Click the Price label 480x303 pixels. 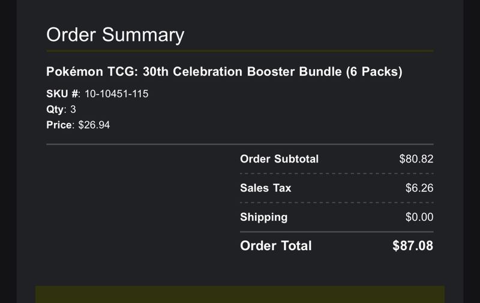[x=59, y=125]
